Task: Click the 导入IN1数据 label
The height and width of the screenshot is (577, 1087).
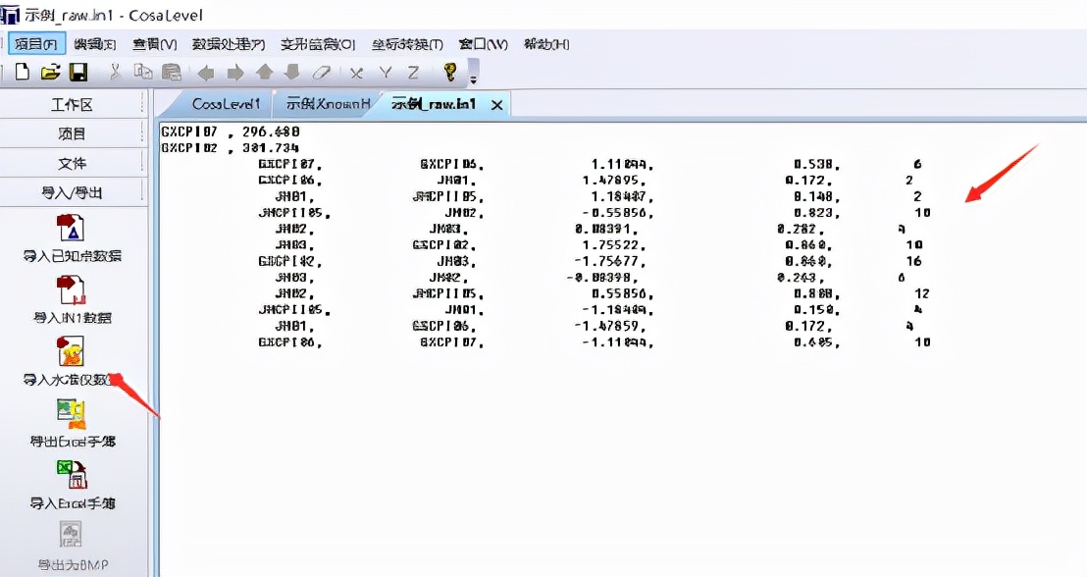Action: coord(72,318)
